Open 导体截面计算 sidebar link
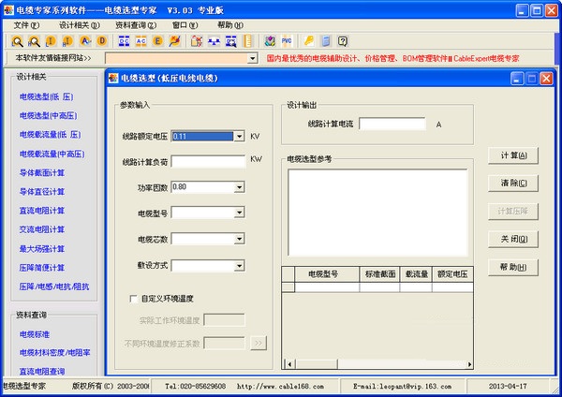Viewport: 562px width, 397px height. [42, 172]
